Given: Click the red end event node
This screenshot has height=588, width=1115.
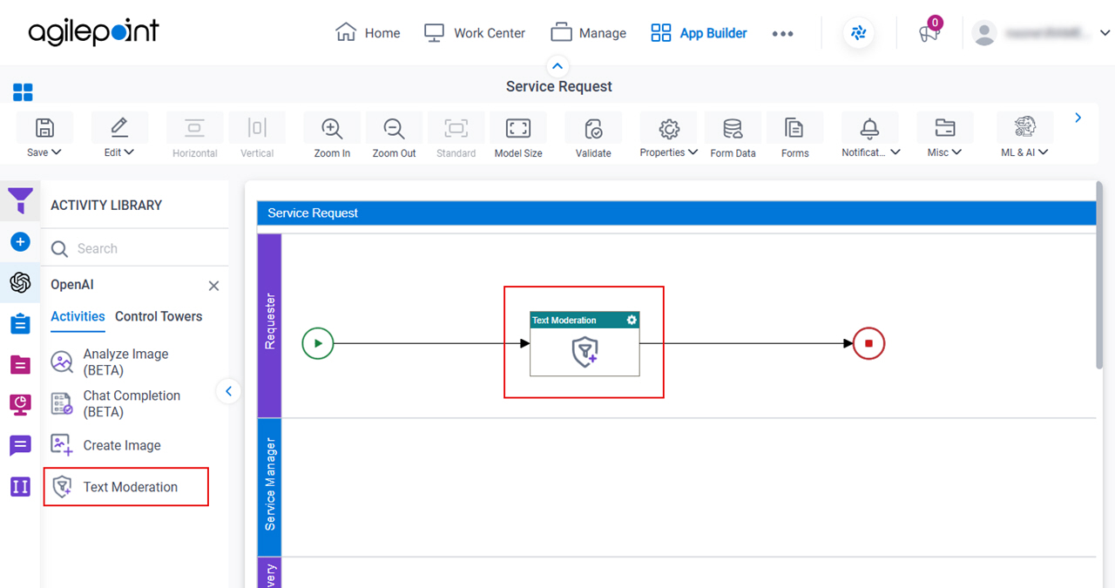Looking at the screenshot, I should coord(868,343).
